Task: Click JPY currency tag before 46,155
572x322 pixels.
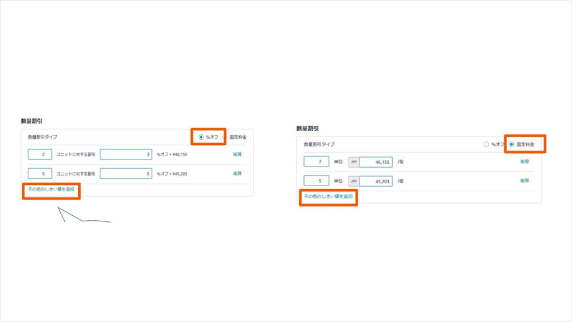Action: (x=354, y=162)
